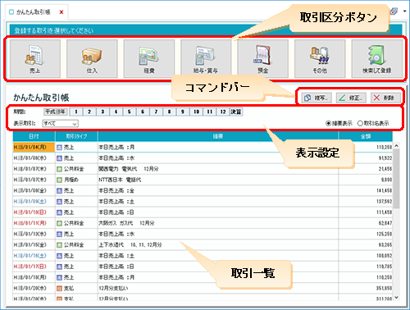
Task: Open the 預金 transaction entry button
Action: click(x=263, y=59)
